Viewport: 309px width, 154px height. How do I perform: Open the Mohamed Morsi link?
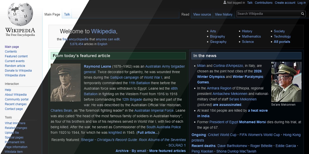pyautogui.click(x=252, y=122)
